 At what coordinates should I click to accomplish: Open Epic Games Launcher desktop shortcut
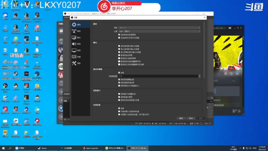[x=37, y=17]
